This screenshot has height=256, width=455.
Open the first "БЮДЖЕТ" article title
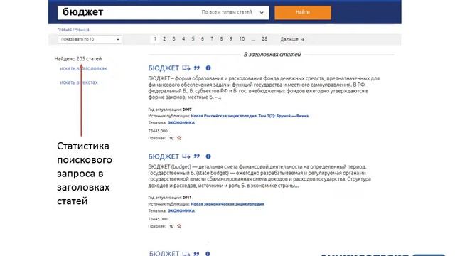coord(164,68)
